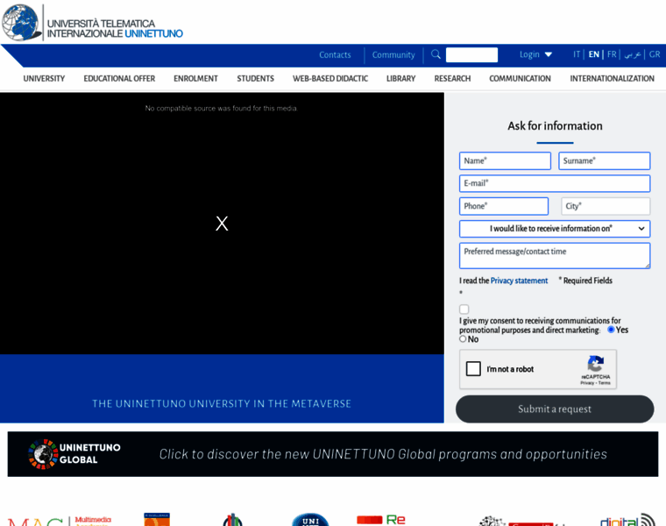Open the Community link
Screen dimensions: 666x526
(393, 55)
